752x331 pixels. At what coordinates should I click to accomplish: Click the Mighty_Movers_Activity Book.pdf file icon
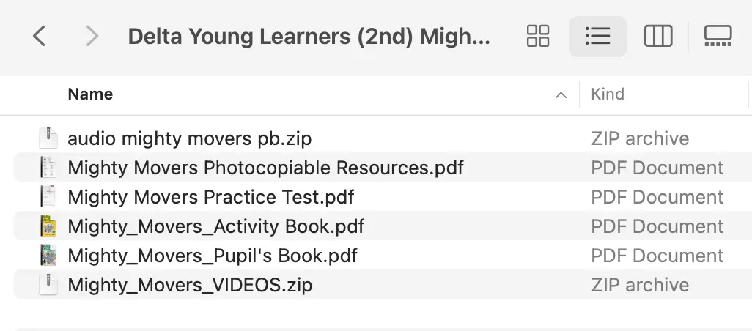coord(48,226)
